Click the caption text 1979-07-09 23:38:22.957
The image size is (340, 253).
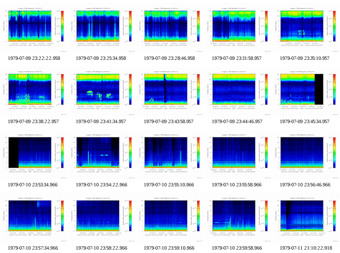click(x=33, y=121)
